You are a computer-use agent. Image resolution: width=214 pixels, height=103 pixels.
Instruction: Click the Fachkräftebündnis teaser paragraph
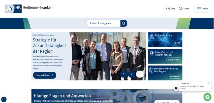pos(48,62)
